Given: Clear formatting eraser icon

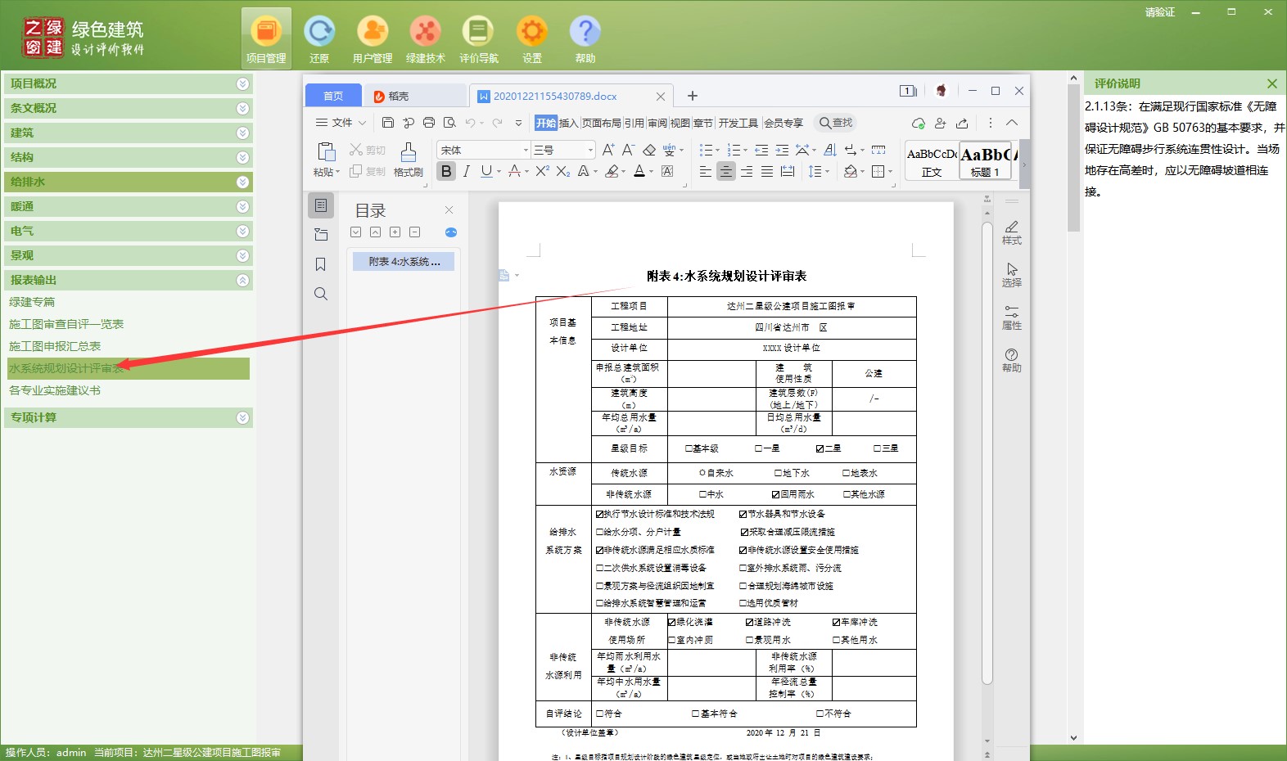Looking at the screenshot, I should tap(649, 150).
